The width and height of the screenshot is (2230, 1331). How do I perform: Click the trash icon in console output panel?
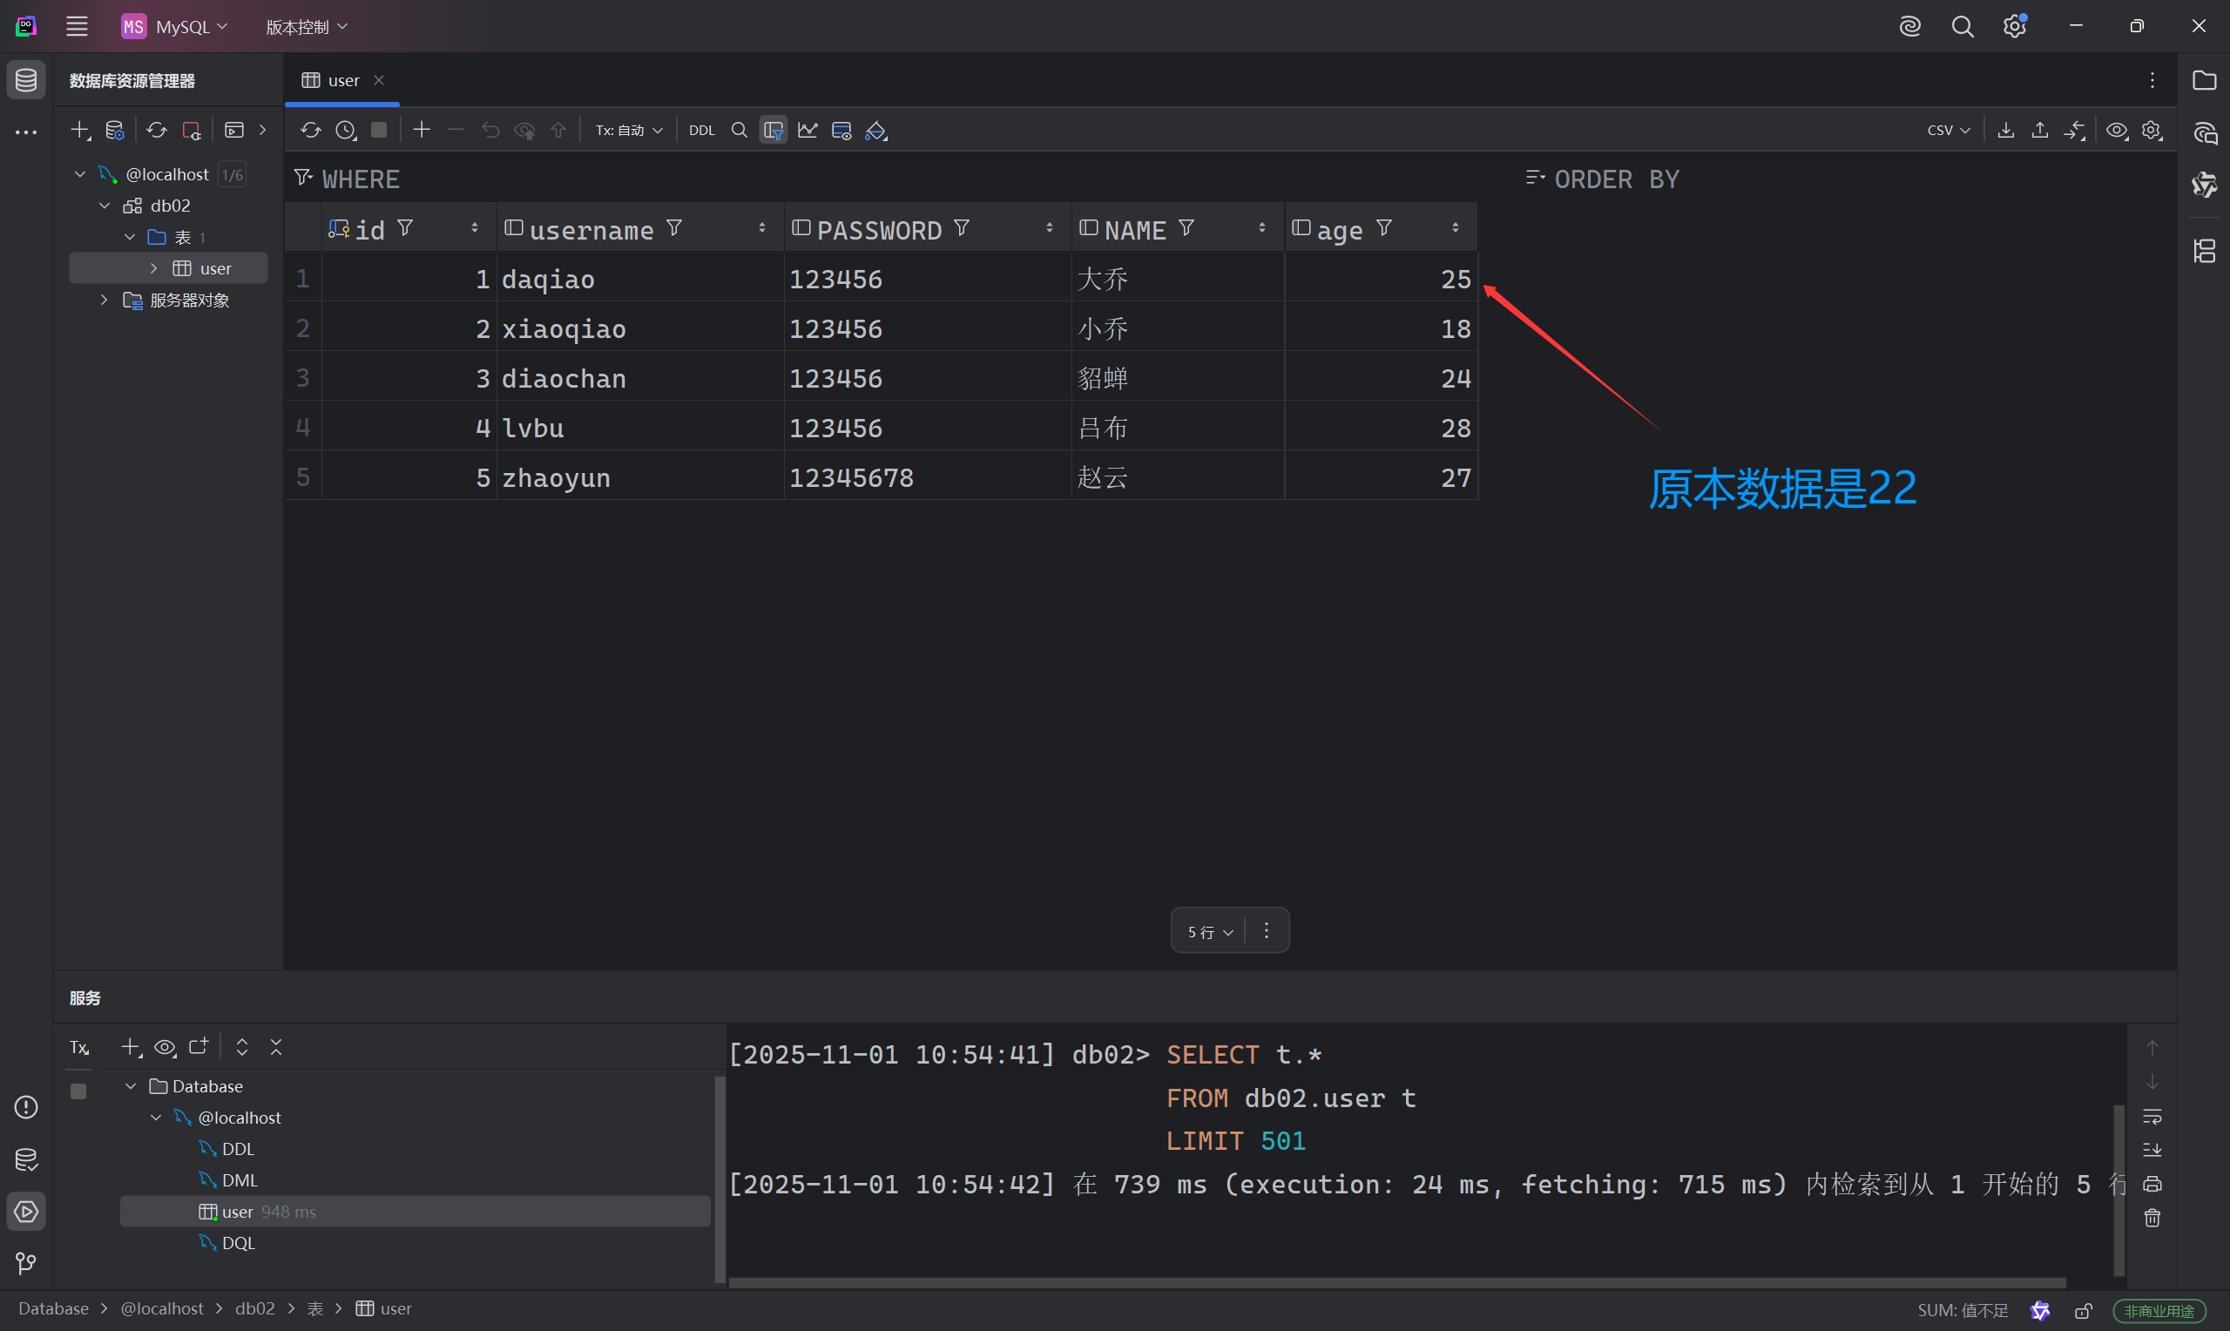(2152, 1218)
